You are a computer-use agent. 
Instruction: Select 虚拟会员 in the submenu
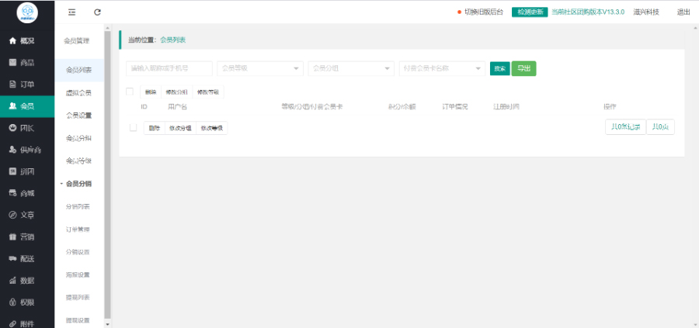pos(78,93)
